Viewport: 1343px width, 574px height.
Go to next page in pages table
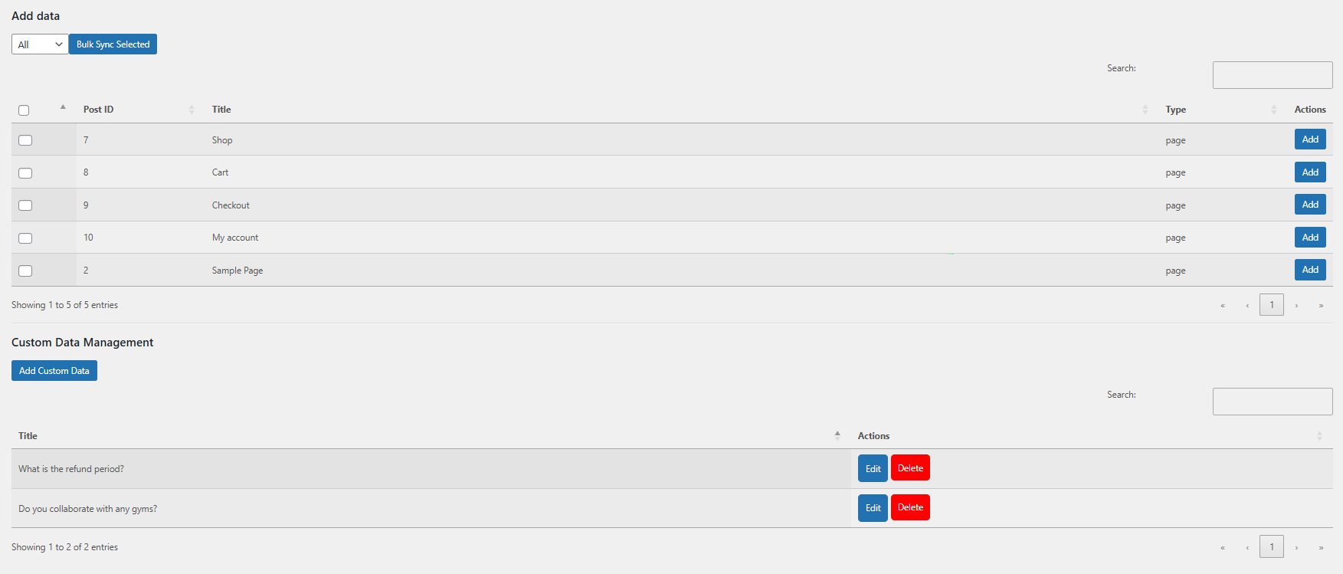tap(1296, 306)
